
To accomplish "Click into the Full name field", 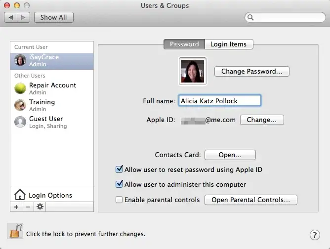I will [x=220, y=101].
